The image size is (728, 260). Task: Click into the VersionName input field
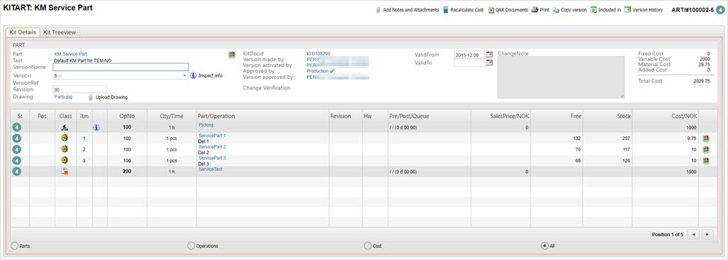tap(121, 67)
